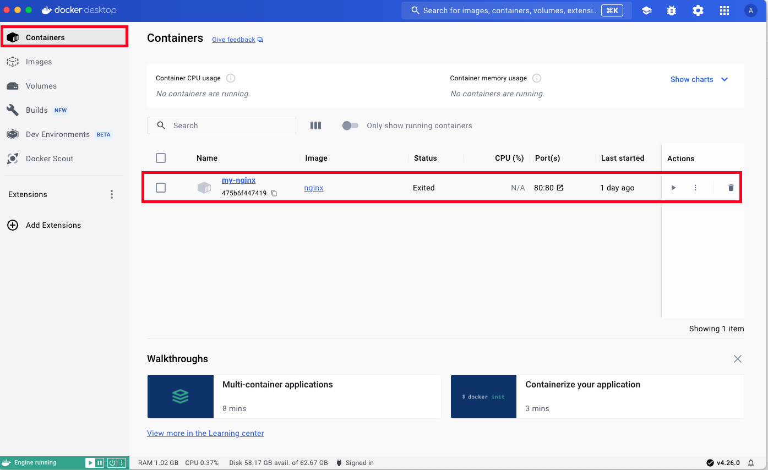Click the Container memory usage info icon
Image resolution: width=768 pixels, height=470 pixels.
pos(537,78)
